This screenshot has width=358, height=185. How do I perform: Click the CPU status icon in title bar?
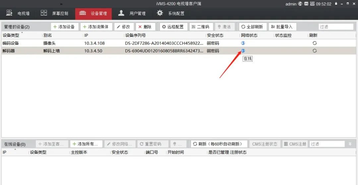306,4
